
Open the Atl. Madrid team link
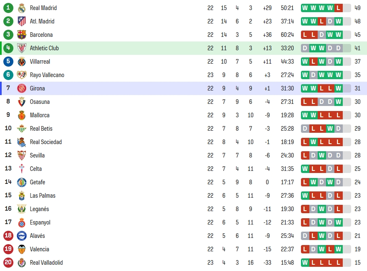(x=42, y=21)
